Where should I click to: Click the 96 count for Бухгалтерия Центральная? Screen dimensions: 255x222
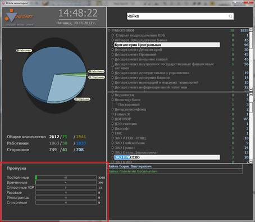pyautogui.click(x=247, y=45)
